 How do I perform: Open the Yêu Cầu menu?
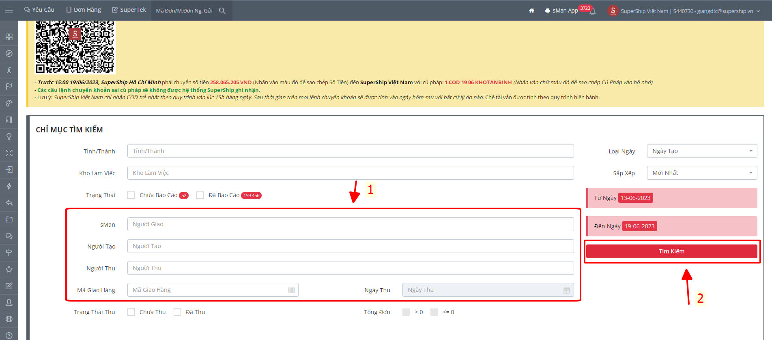pyautogui.click(x=39, y=10)
